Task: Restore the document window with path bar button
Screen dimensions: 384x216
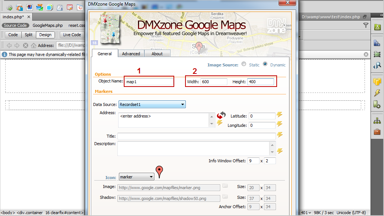Action: click(365, 17)
